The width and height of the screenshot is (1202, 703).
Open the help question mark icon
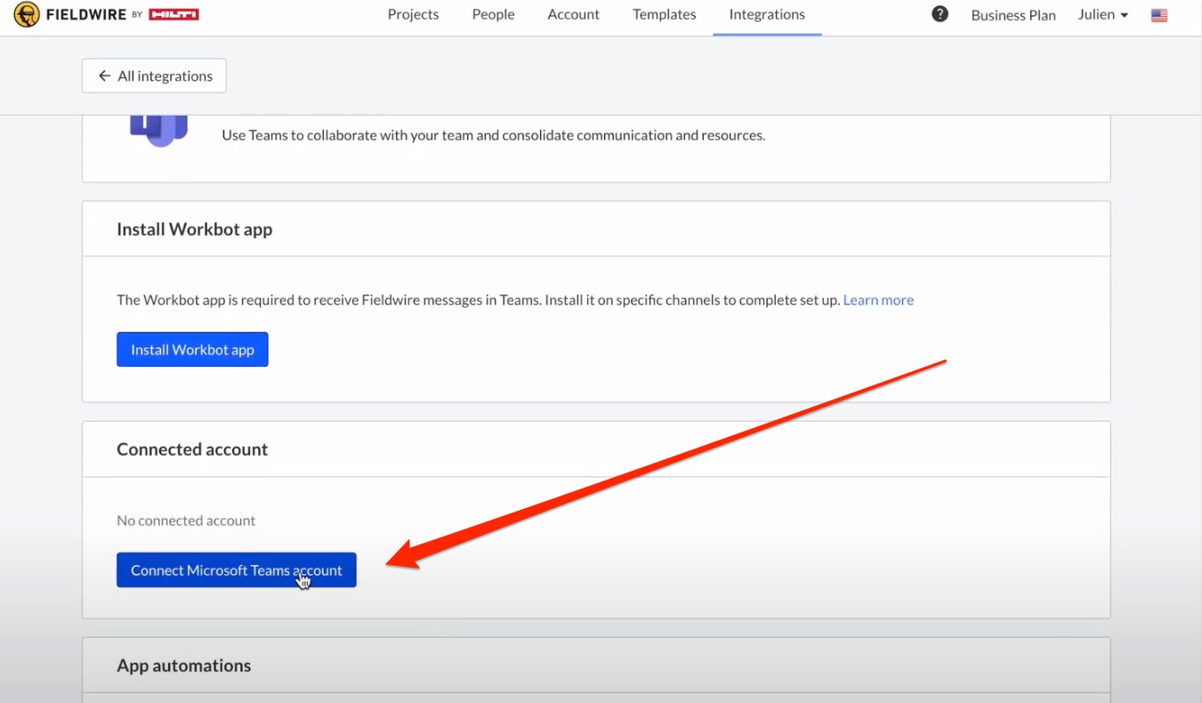coord(940,14)
